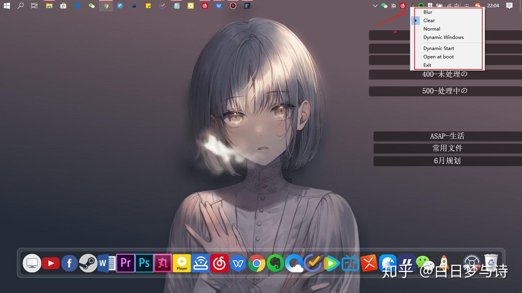
Task: Open YouTube from the dock
Action: 51,263
